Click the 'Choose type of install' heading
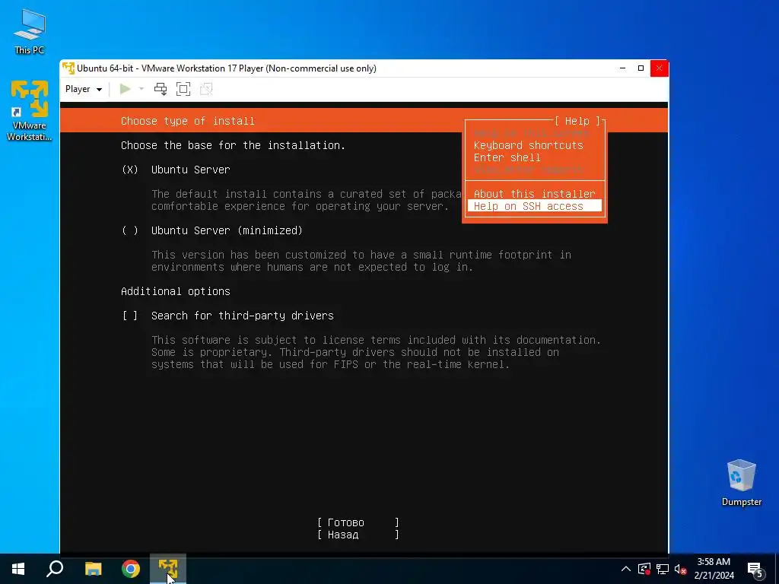This screenshot has height=584, width=779. tap(188, 121)
